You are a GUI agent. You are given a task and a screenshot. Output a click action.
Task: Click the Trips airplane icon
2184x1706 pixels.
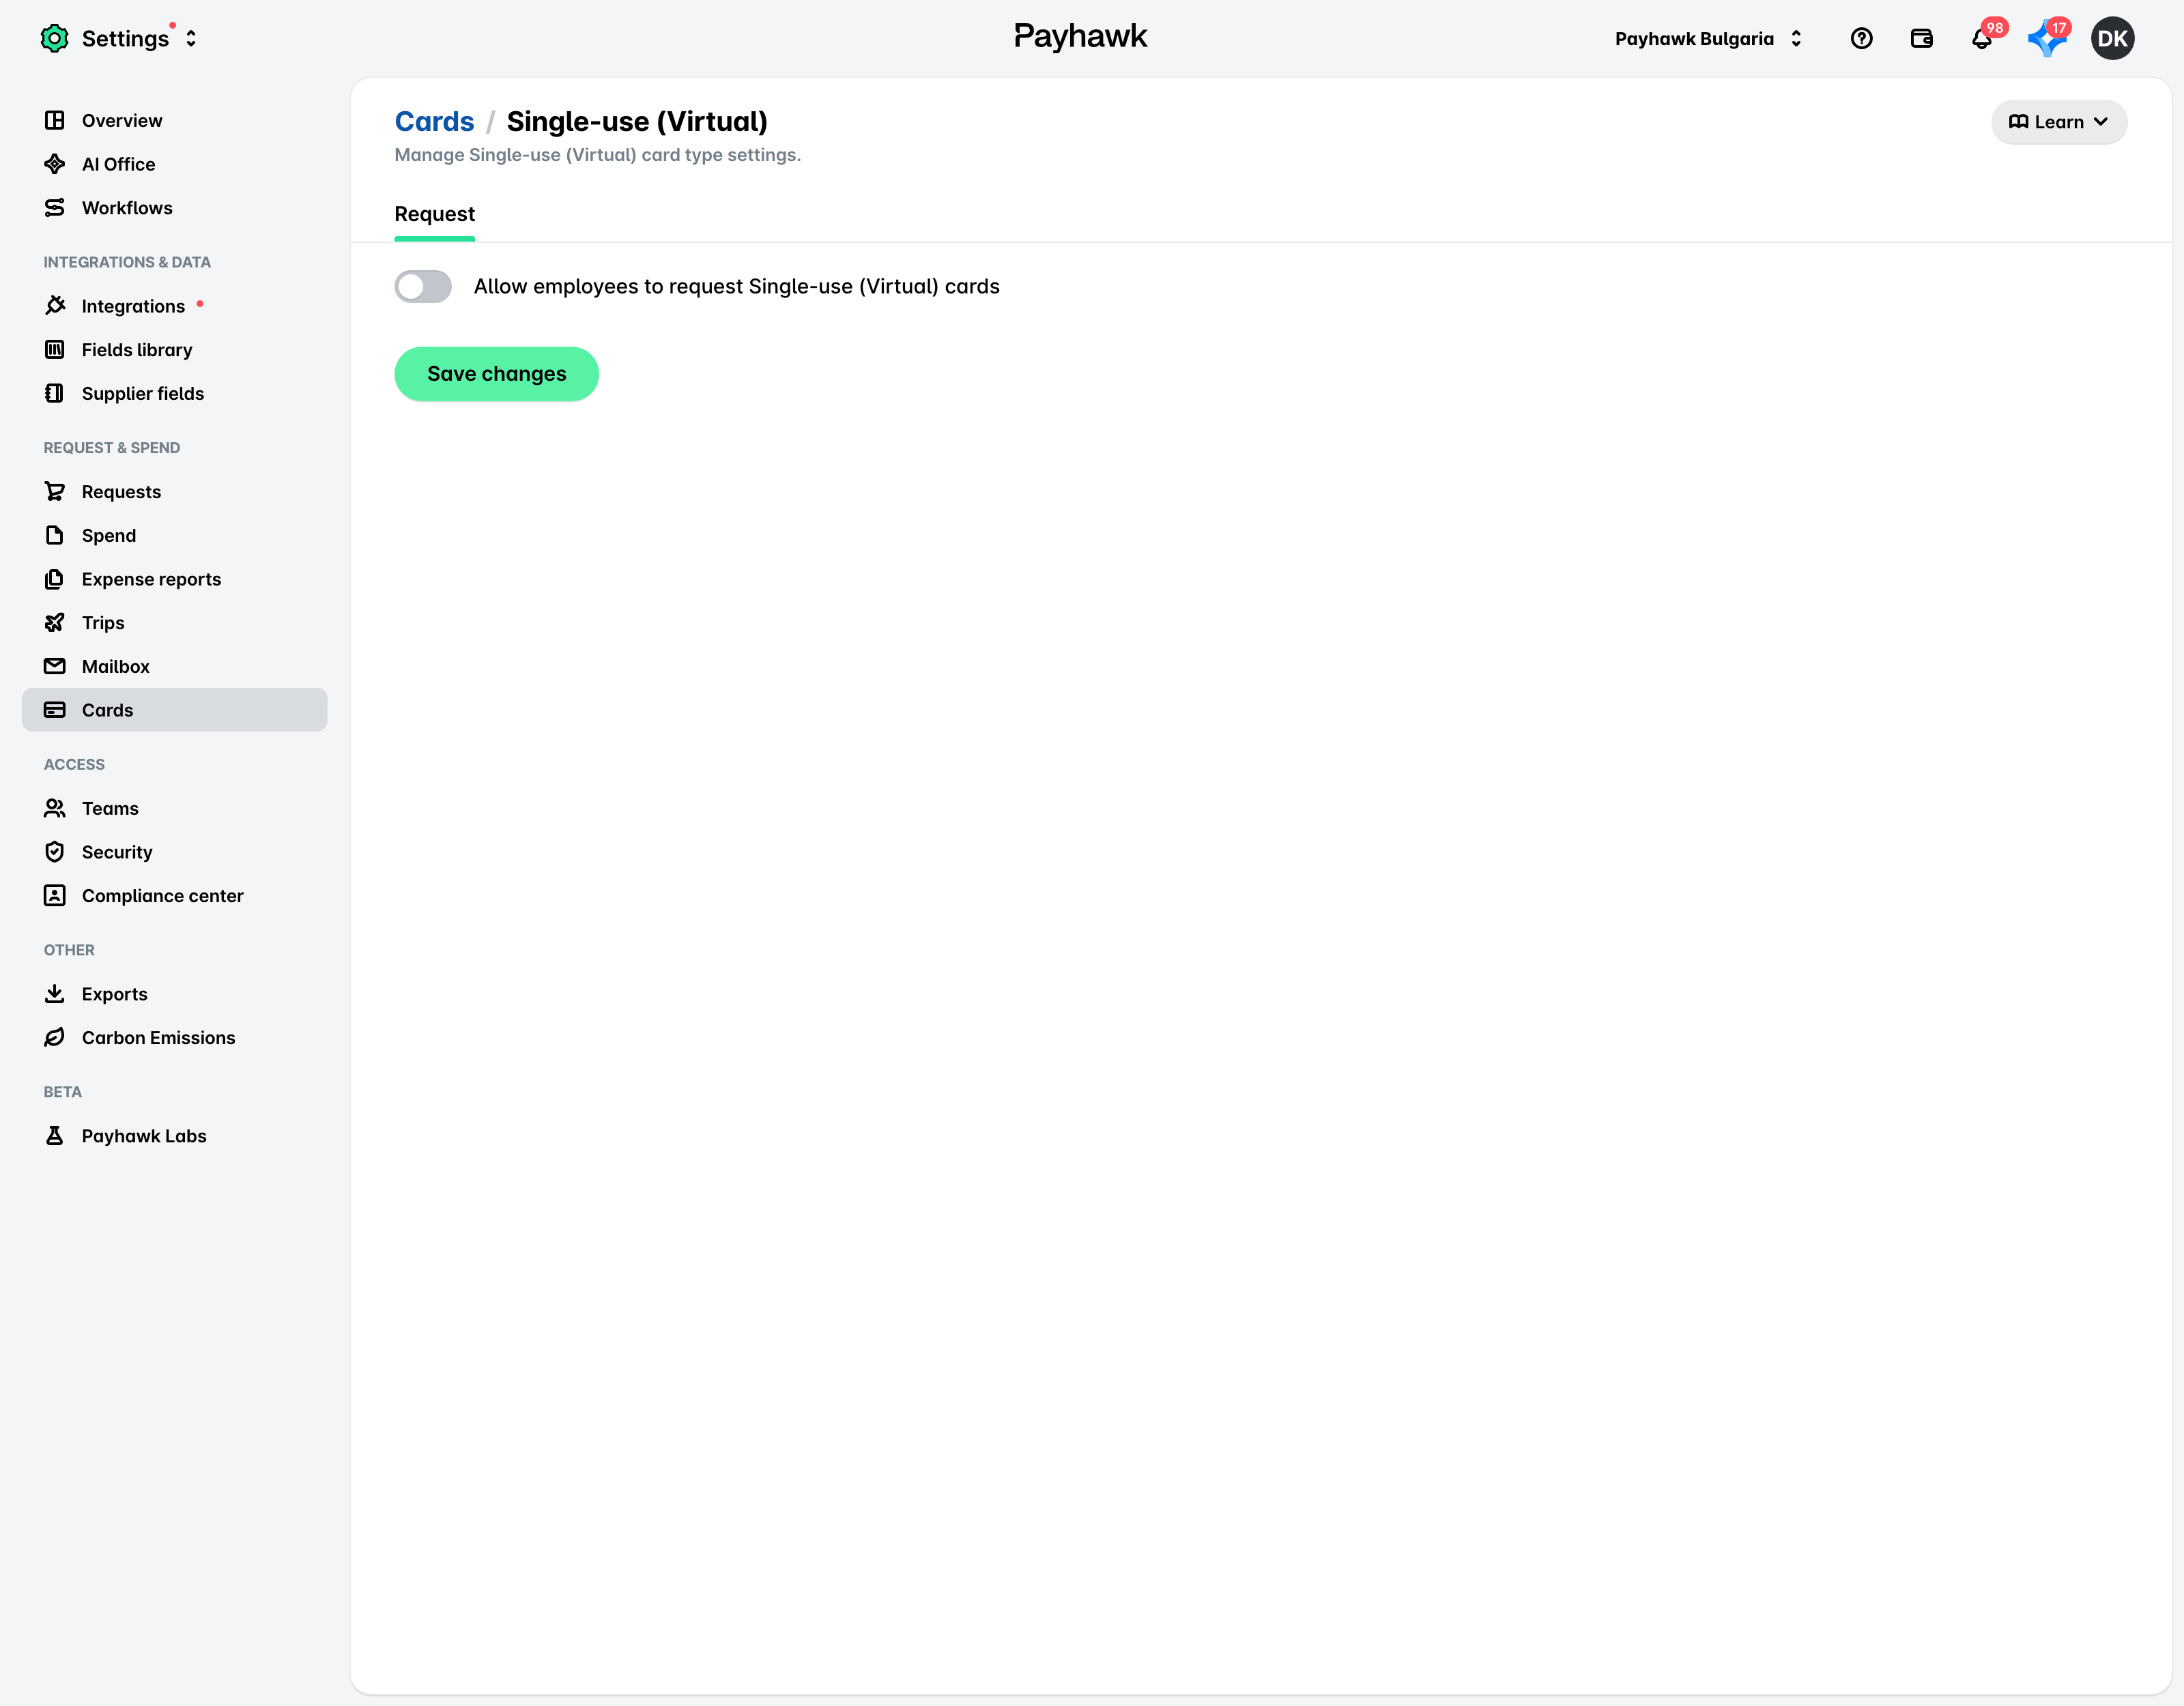55,622
